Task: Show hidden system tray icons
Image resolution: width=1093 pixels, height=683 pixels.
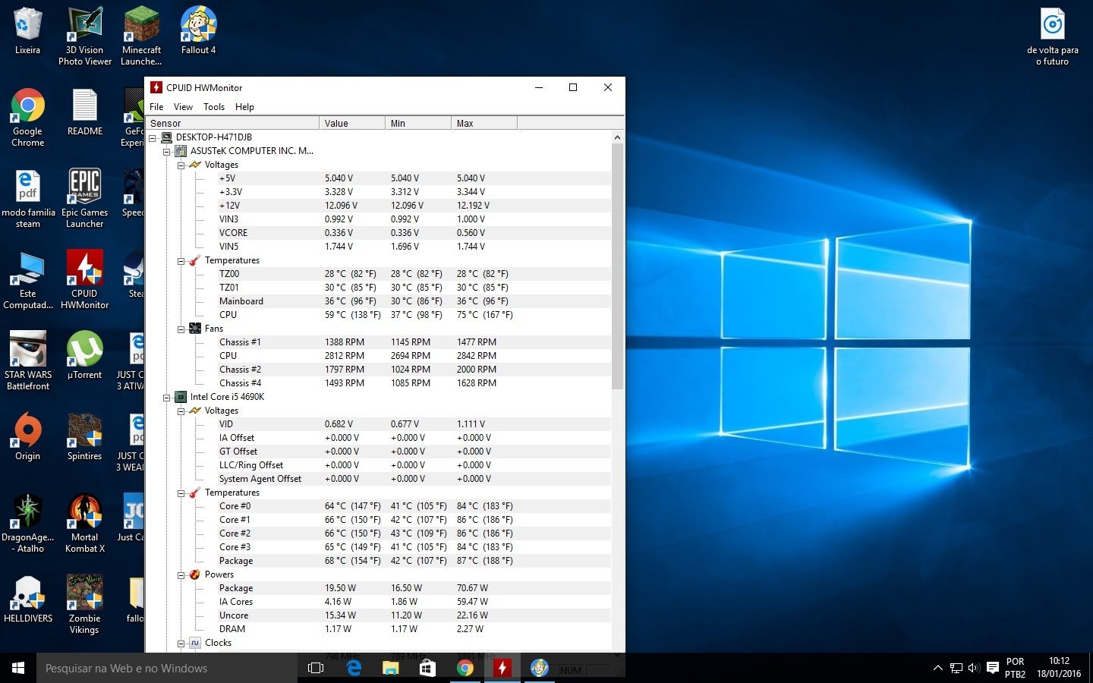Action: (937, 668)
